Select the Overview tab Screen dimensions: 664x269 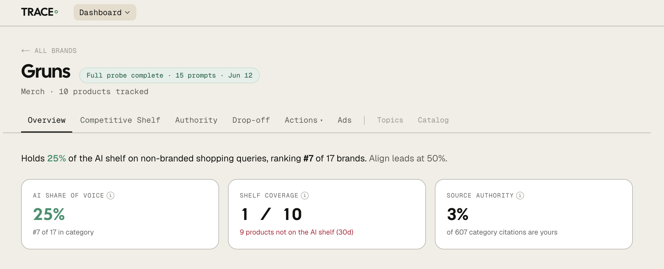(x=47, y=120)
